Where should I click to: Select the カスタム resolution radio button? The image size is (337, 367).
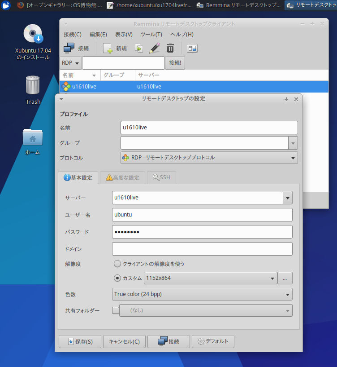coord(117,278)
